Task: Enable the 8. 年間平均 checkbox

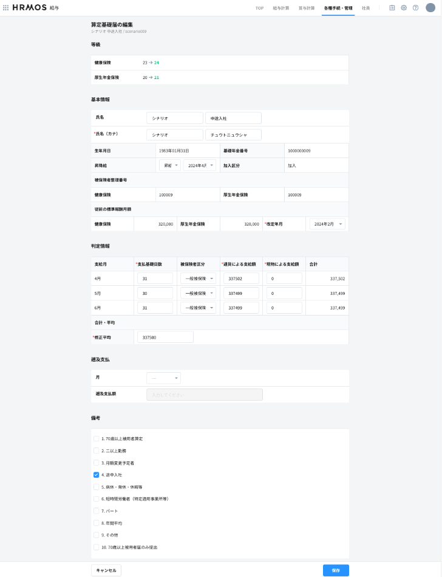Action: click(96, 523)
